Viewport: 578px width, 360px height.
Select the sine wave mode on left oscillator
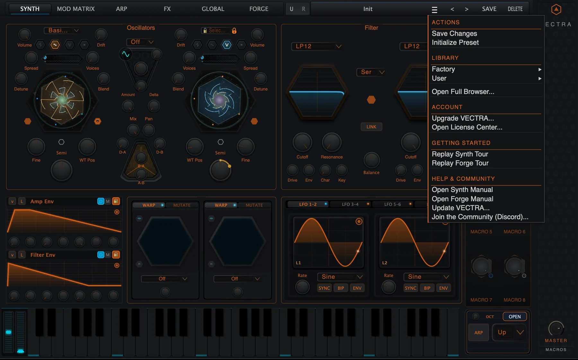[x=55, y=45]
